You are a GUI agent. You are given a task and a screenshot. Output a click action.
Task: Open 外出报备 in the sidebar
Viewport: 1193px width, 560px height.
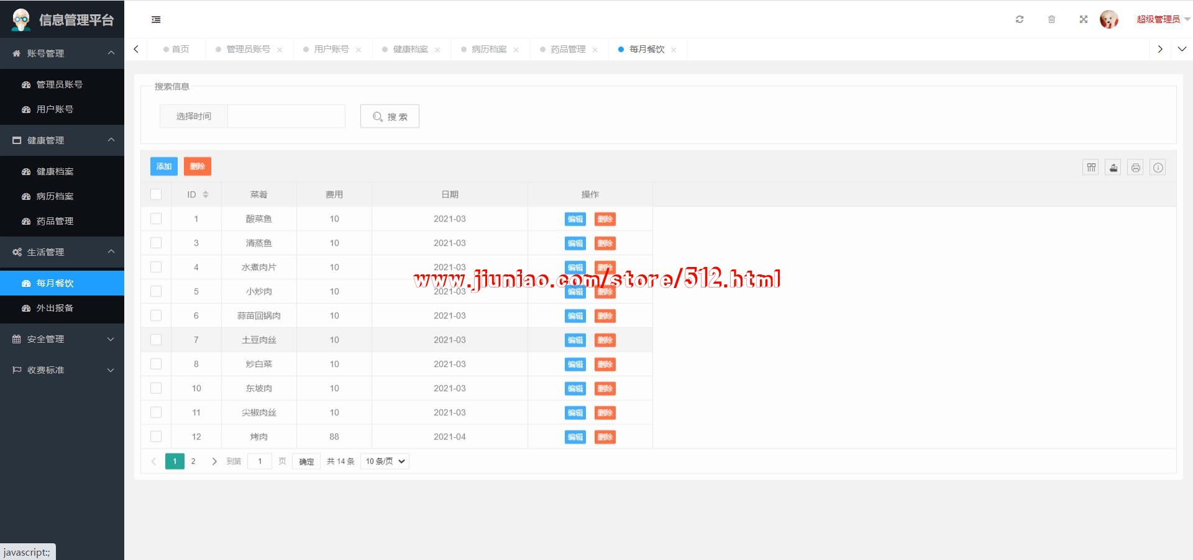point(62,308)
